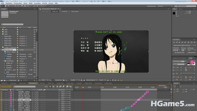The image size is (197, 111).
Task: Click the timeline composition mini-flowchart icon
Action: pos(46,87)
